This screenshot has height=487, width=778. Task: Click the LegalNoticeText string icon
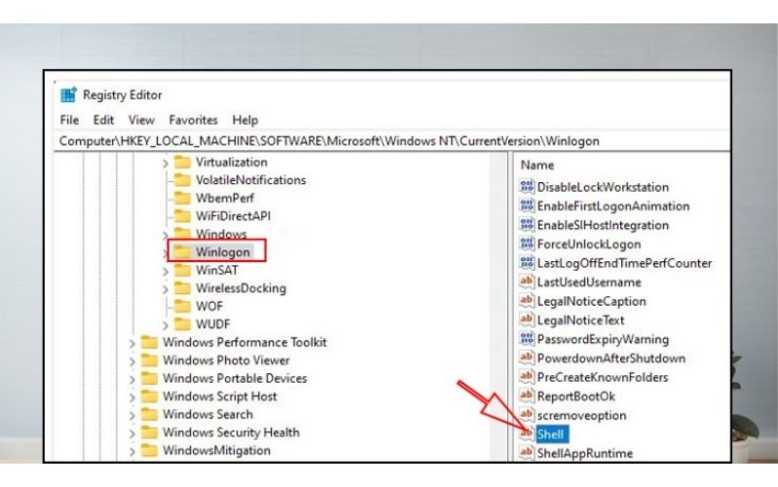pyautogui.click(x=527, y=319)
